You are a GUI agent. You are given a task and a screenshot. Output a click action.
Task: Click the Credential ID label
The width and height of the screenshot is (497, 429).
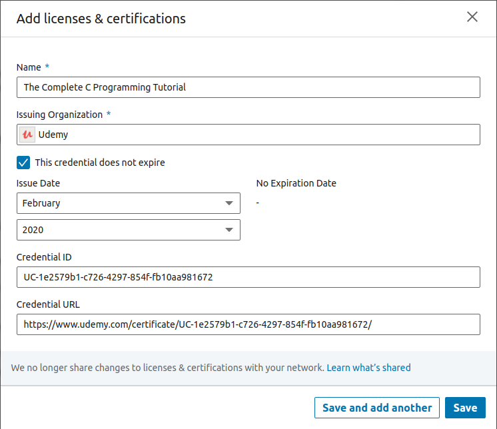(x=44, y=257)
